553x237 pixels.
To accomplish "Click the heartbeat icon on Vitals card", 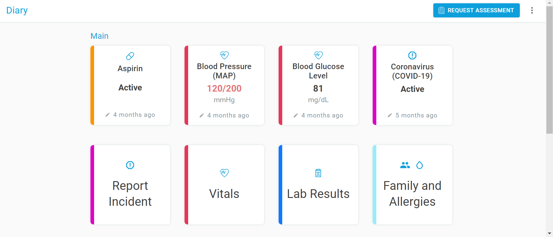I will click(x=224, y=173).
